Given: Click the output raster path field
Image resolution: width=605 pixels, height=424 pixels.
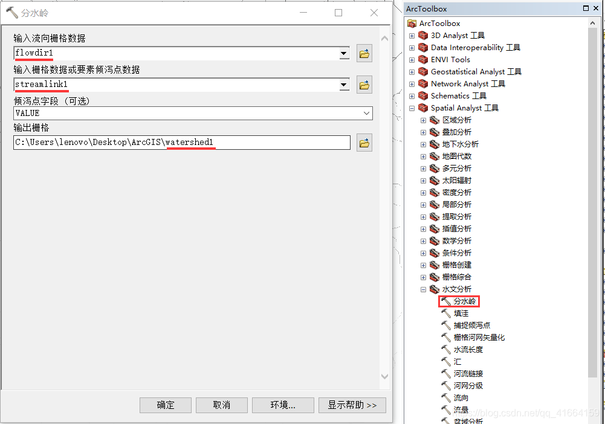Looking at the screenshot, I should pyautogui.click(x=182, y=142).
